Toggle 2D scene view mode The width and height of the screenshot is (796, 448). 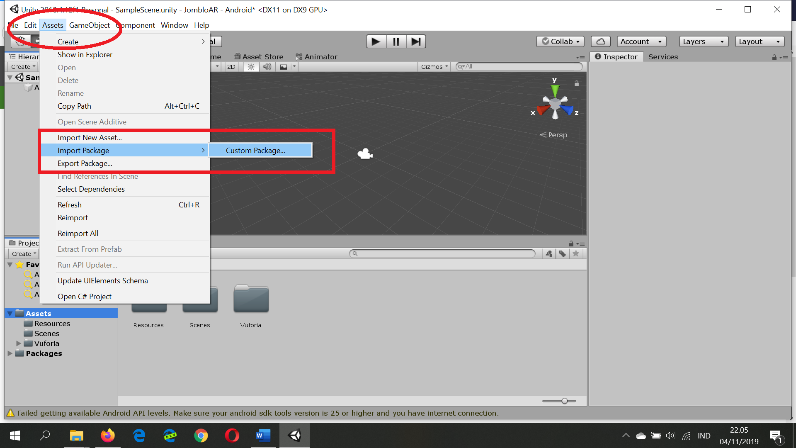click(231, 67)
